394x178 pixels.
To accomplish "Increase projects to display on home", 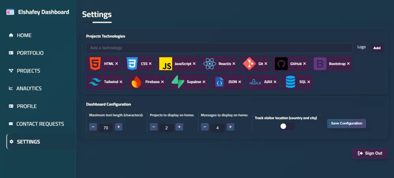I will (x=179, y=127).
